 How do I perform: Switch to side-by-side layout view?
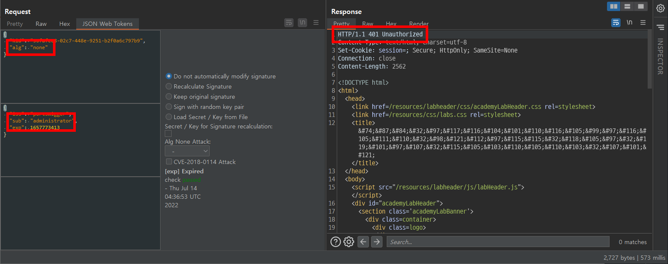point(614,6)
